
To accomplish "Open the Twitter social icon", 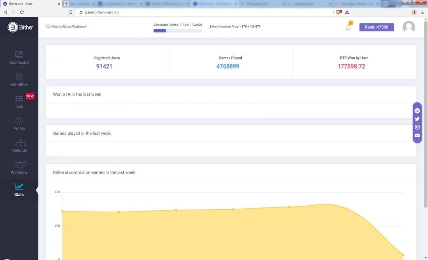I will [417, 119].
